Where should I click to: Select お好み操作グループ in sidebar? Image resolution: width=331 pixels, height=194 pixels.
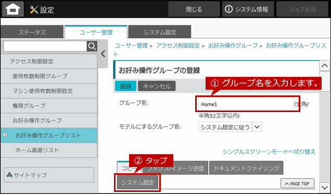coord(49,120)
